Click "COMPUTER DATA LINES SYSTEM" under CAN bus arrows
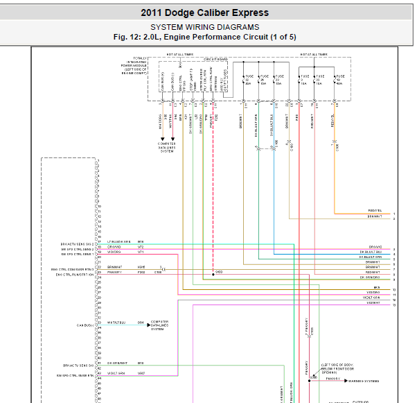417x403 pixels. pyautogui.click(x=167, y=147)
